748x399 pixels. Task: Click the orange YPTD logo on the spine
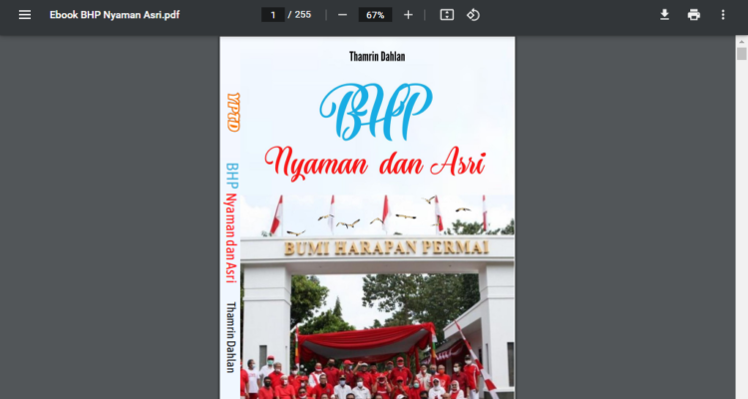pyautogui.click(x=232, y=114)
